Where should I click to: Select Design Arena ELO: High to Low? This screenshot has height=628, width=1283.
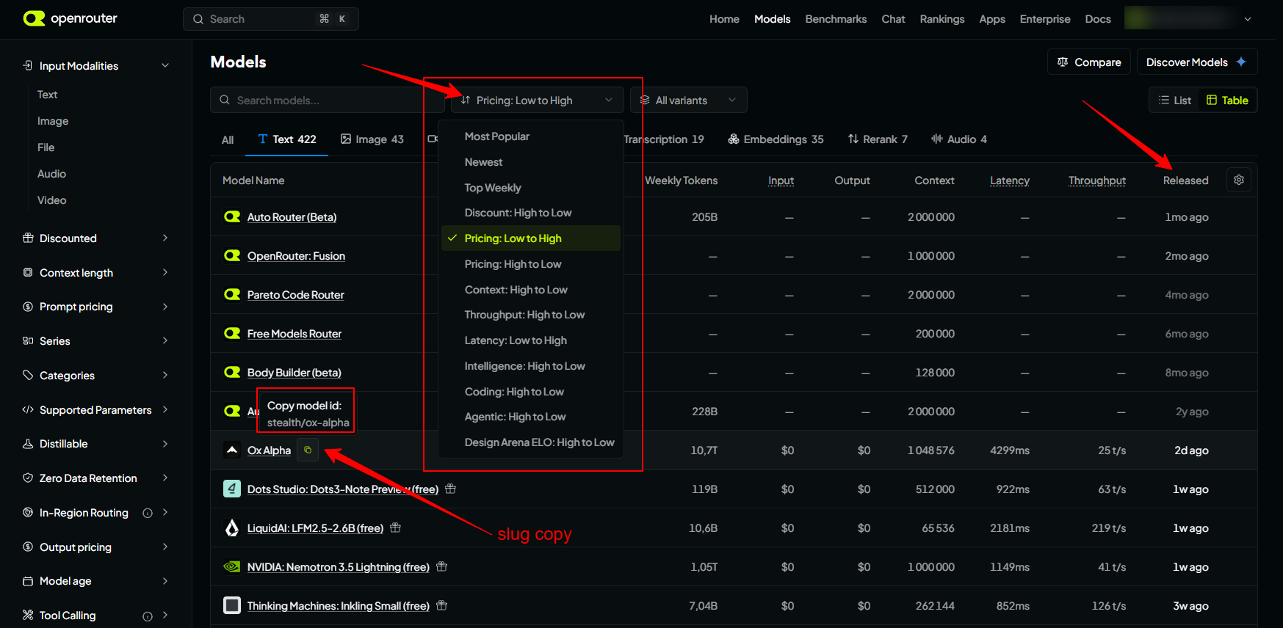531,442
